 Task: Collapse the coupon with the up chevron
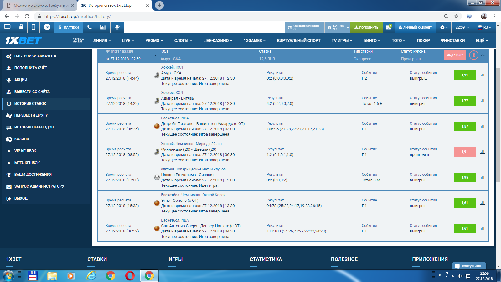[x=483, y=55]
